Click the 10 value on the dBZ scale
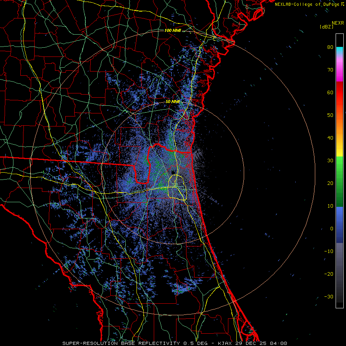Screen dimensions: 346x346 330,206
